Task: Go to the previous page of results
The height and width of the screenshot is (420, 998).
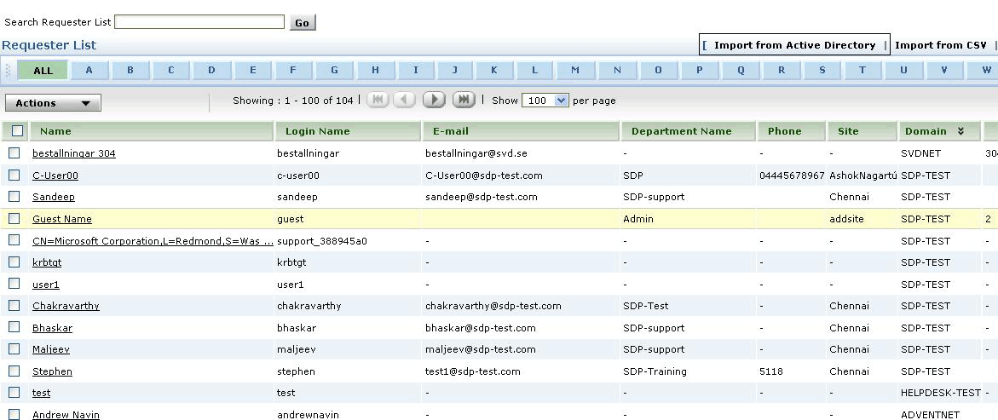Action: coord(405,100)
